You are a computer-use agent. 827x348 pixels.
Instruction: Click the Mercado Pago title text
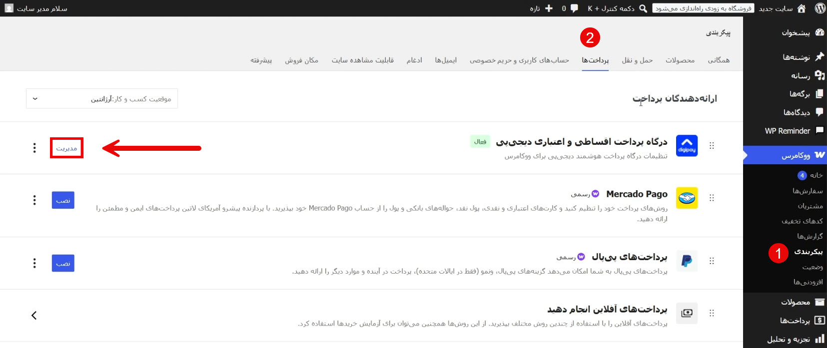click(x=637, y=194)
